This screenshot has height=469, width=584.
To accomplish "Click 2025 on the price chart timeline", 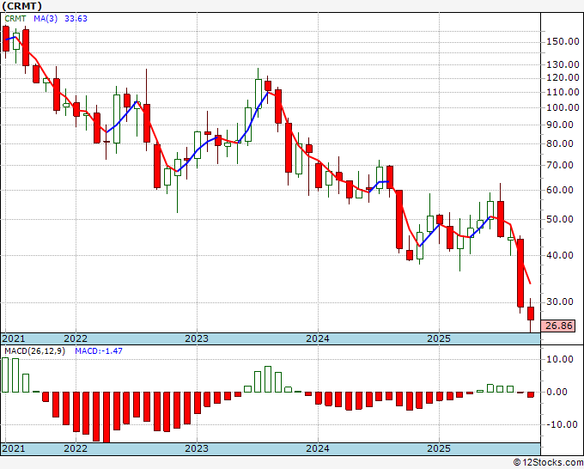I will tap(439, 338).
